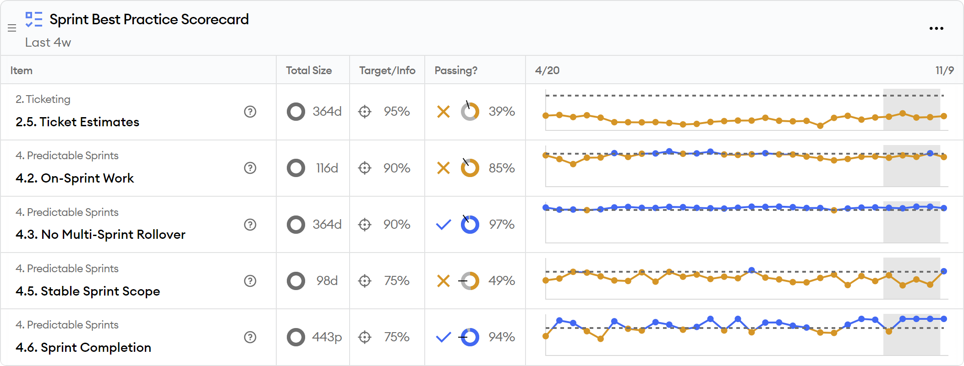
Task: Expand the 2. Ticketing group label
Action: (43, 99)
